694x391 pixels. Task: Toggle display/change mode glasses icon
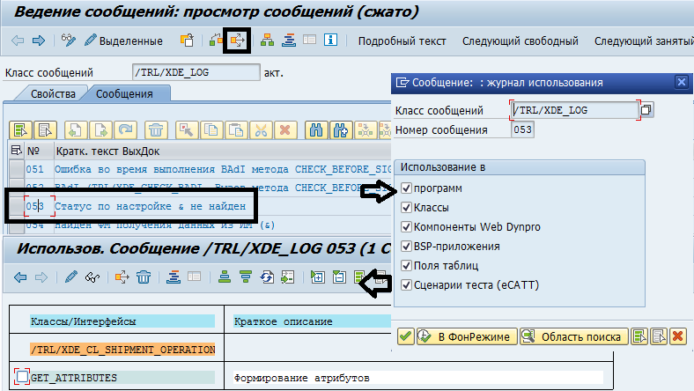point(69,41)
